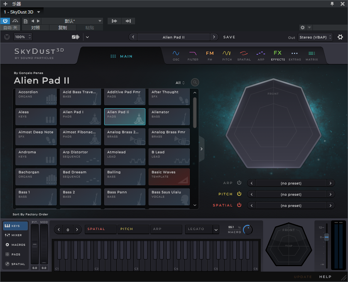Open the Stereo (VBAP) output dropdown
The width and height of the screenshot is (348, 282).
click(315, 37)
